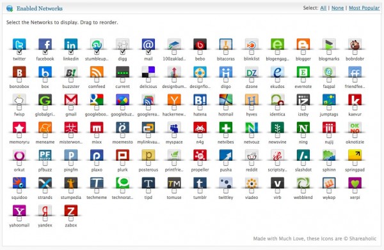Click the Tumblr icon
384x250 pixels.
coord(200,183)
